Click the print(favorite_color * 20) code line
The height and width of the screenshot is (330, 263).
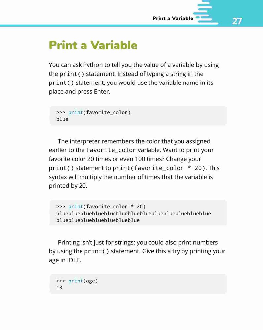[x=101, y=207]
